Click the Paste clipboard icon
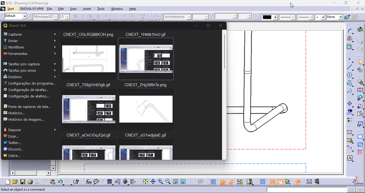 52,182
